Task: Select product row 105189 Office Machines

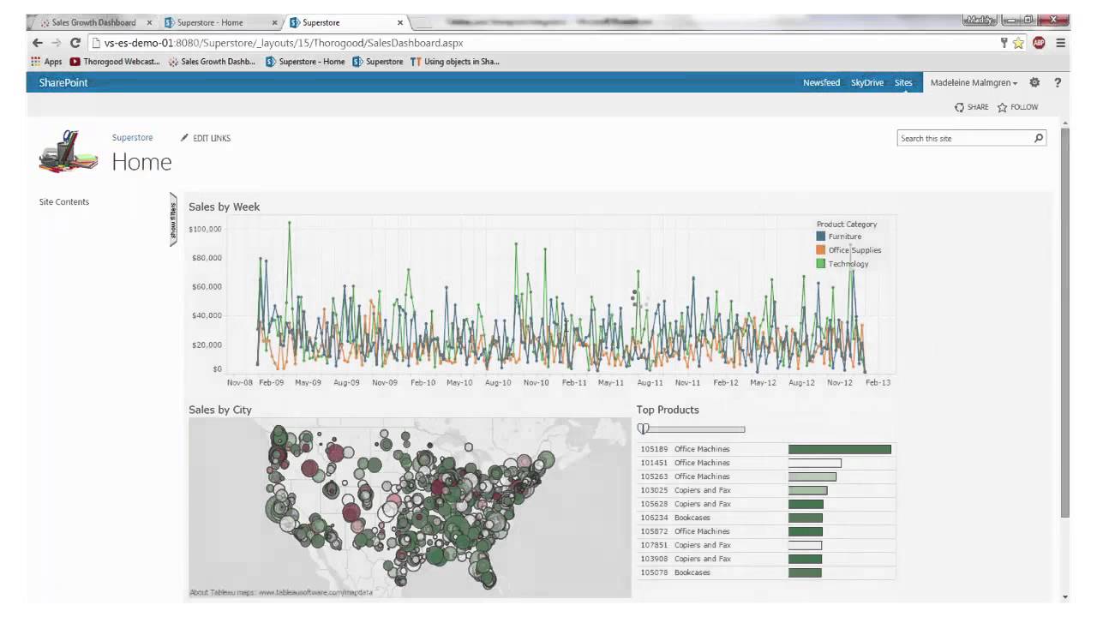Action: pyautogui.click(x=766, y=449)
